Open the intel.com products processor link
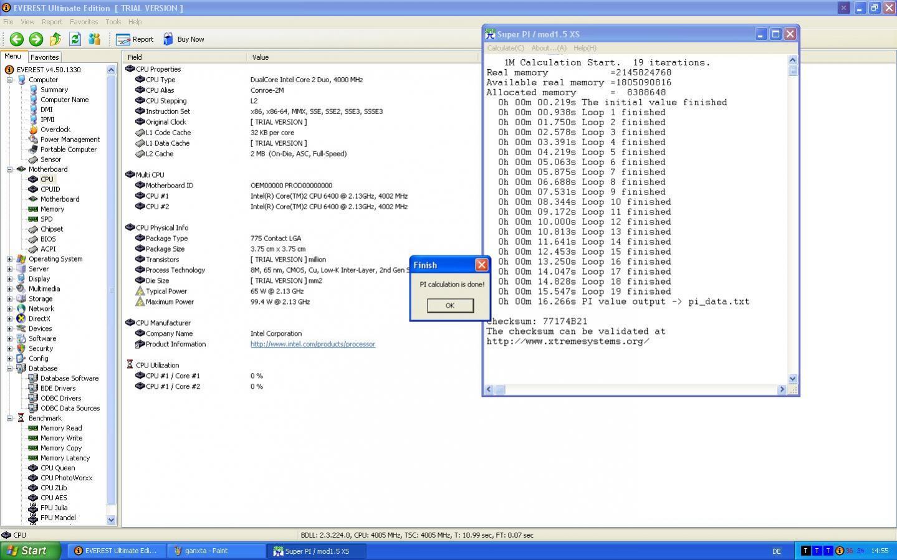The height and width of the screenshot is (560, 897). (x=313, y=344)
